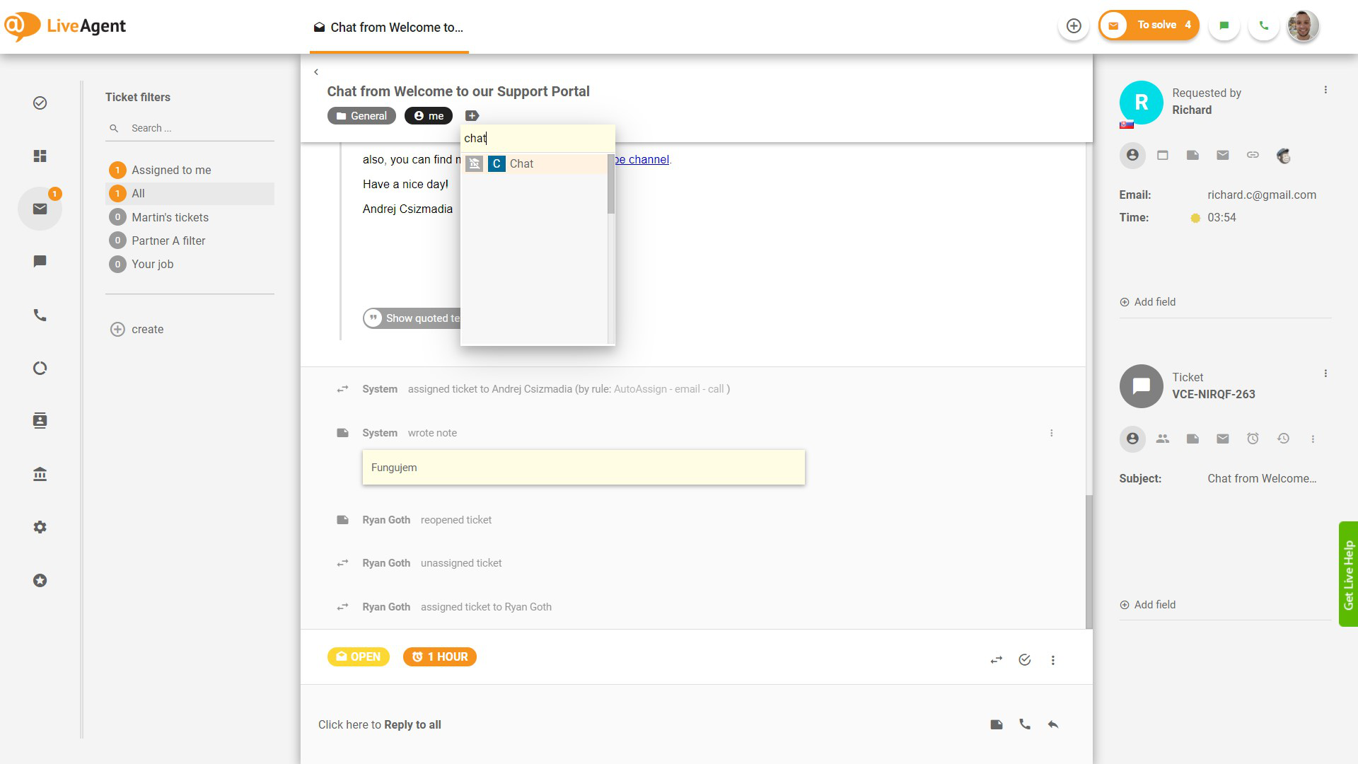Select the 'me' assignee chip

point(428,115)
